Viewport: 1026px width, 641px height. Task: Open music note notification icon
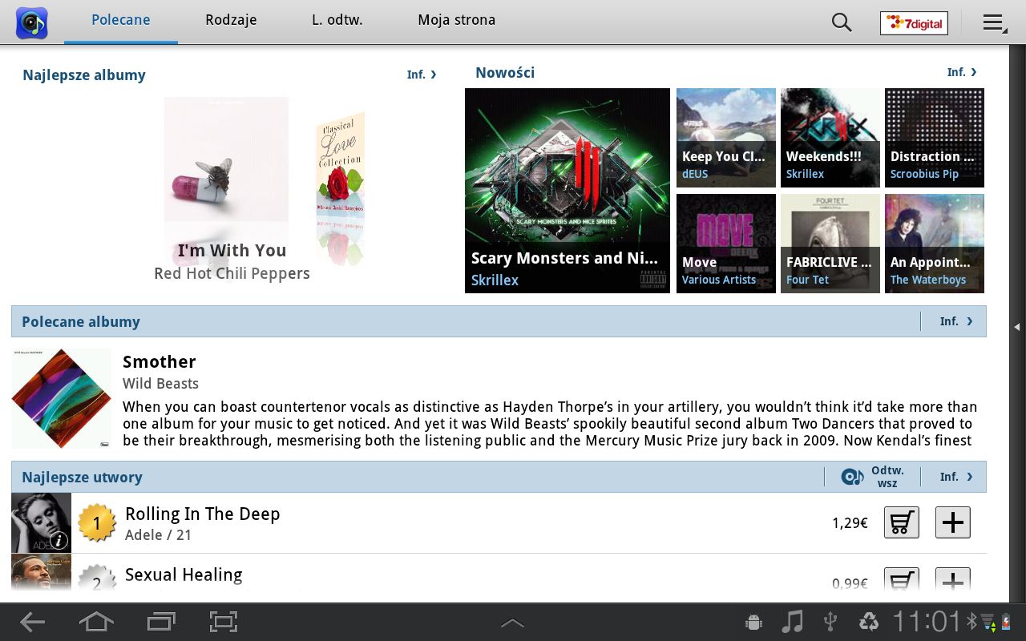(x=792, y=622)
